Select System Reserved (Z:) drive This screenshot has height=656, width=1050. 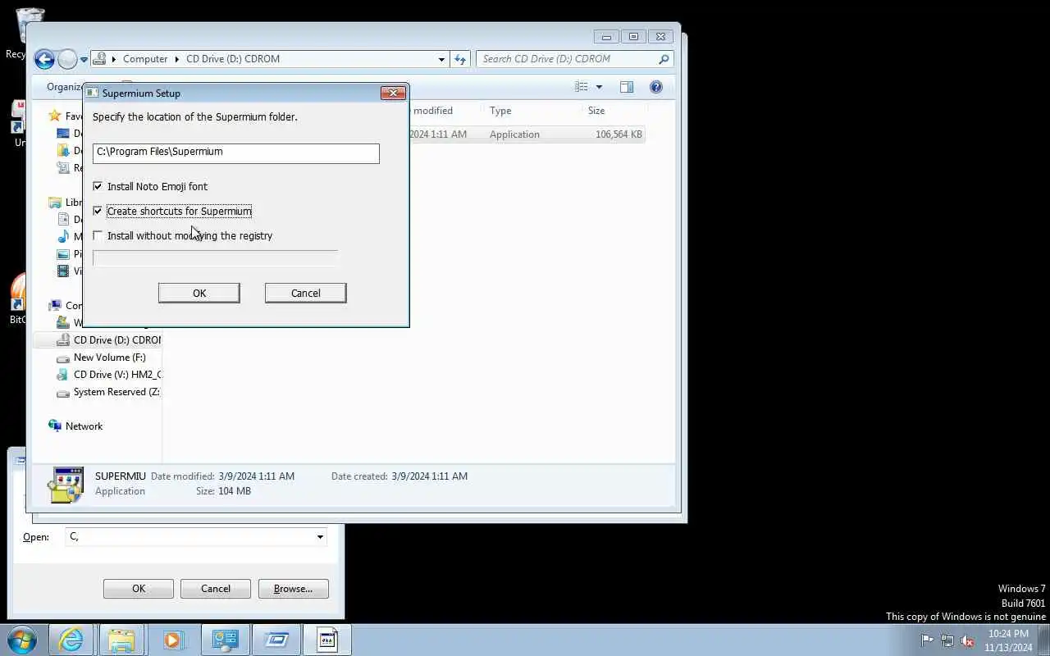click(116, 392)
